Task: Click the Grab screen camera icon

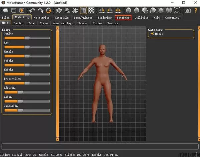Action: coord(188,10)
